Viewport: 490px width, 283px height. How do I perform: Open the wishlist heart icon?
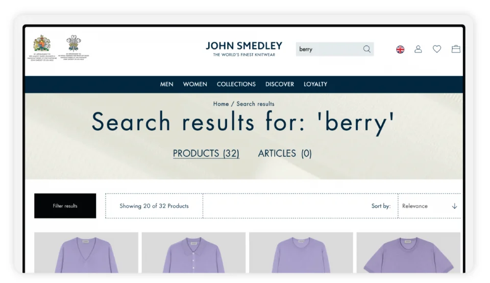pyautogui.click(x=437, y=49)
